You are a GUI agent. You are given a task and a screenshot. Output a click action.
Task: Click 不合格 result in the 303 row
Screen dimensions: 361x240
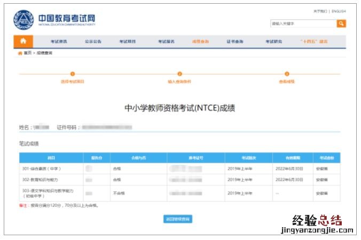119,193
